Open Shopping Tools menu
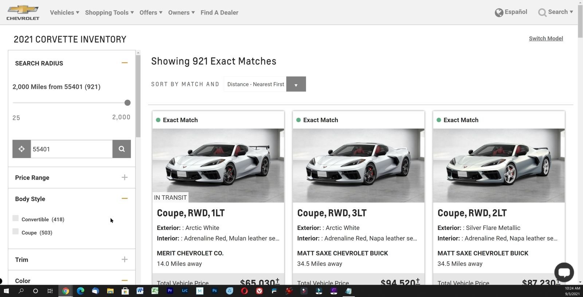Image resolution: width=583 pixels, height=297 pixels. pyautogui.click(x=109, y=12)
